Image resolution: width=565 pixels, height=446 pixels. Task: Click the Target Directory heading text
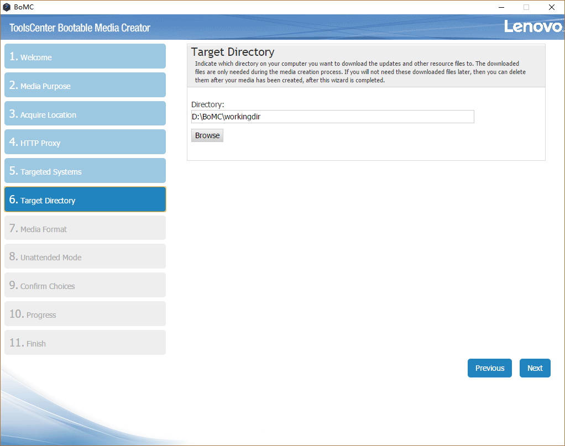pos(233,53)
